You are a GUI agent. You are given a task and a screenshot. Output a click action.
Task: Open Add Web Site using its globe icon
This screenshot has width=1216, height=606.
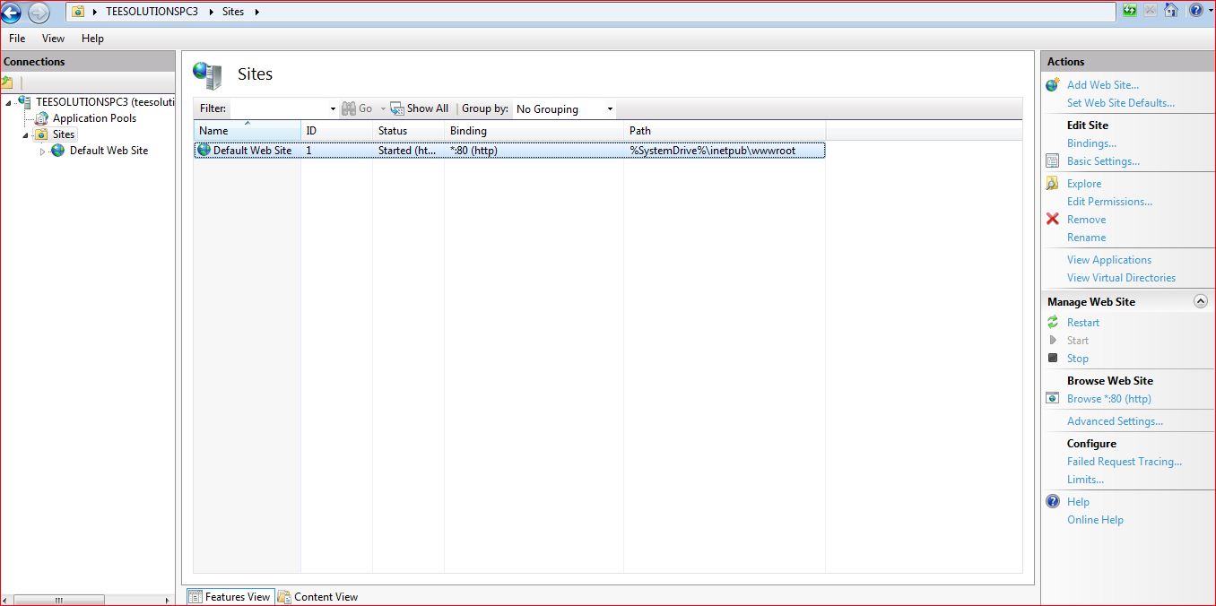coord(1052,84)
